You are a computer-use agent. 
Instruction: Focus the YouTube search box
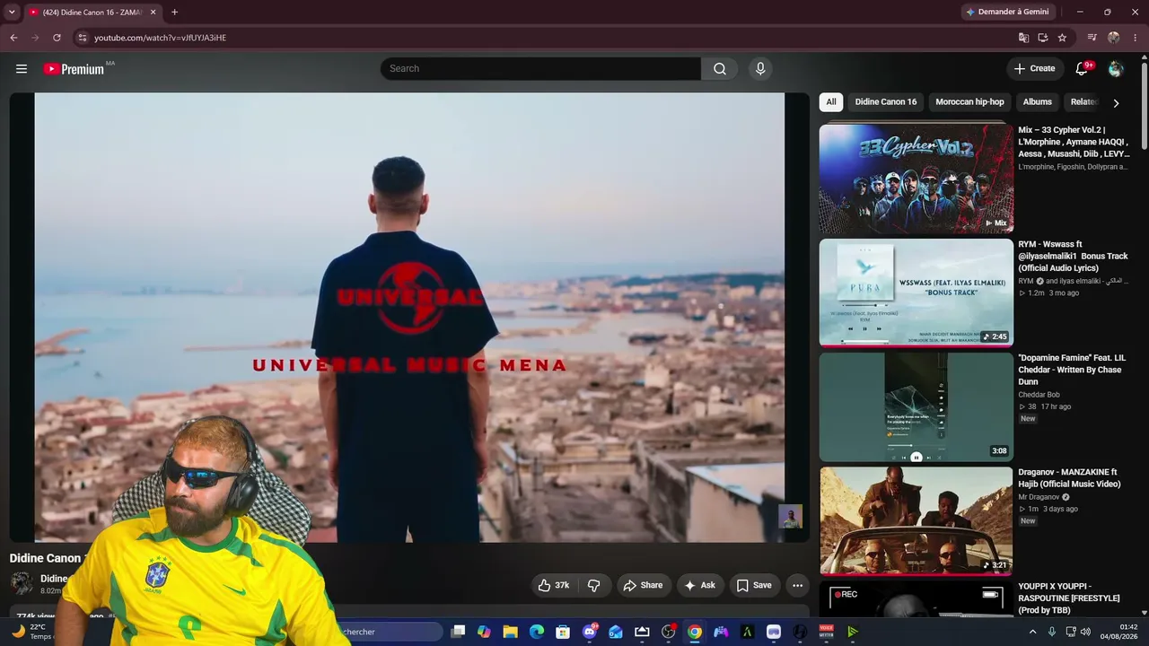pos(540,69)
